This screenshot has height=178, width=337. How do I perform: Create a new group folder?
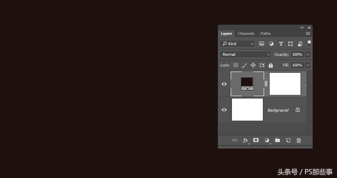[x=278, y=140]
